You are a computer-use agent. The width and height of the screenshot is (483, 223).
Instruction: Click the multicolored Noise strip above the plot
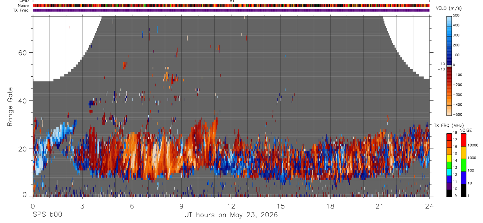pyautogui.click(x=231, y=6)
